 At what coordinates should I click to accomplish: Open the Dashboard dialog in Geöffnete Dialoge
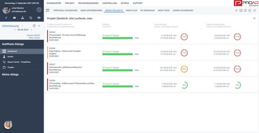[22, 51]
